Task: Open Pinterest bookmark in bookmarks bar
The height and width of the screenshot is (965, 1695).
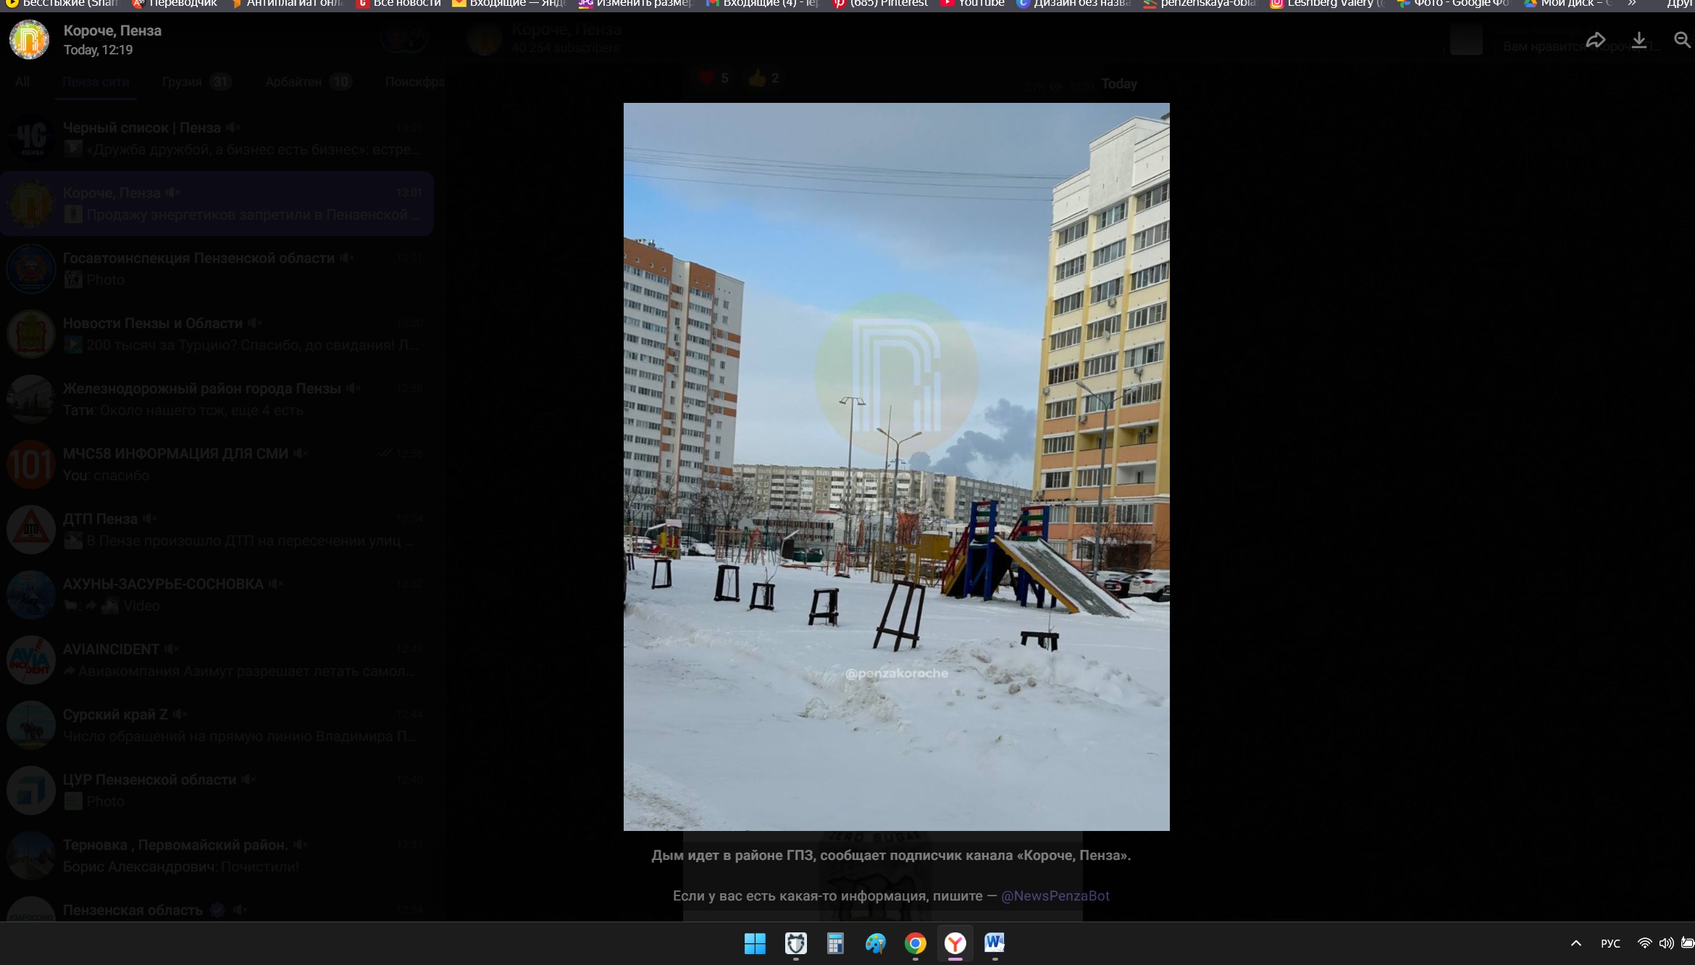Action: 880,4
